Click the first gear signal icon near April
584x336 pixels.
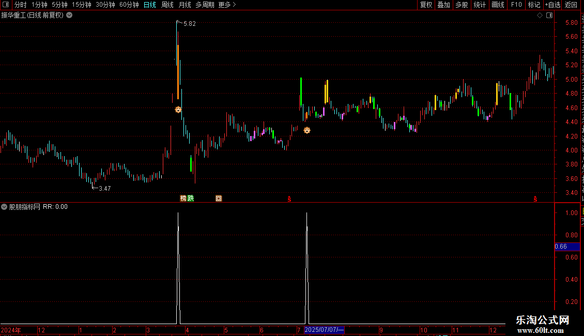point(178,110)
